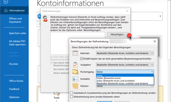The width and height of the screenshot is (171, 102).
Task: Select second Nur meine Stel radio option
Action: (52, 69)
